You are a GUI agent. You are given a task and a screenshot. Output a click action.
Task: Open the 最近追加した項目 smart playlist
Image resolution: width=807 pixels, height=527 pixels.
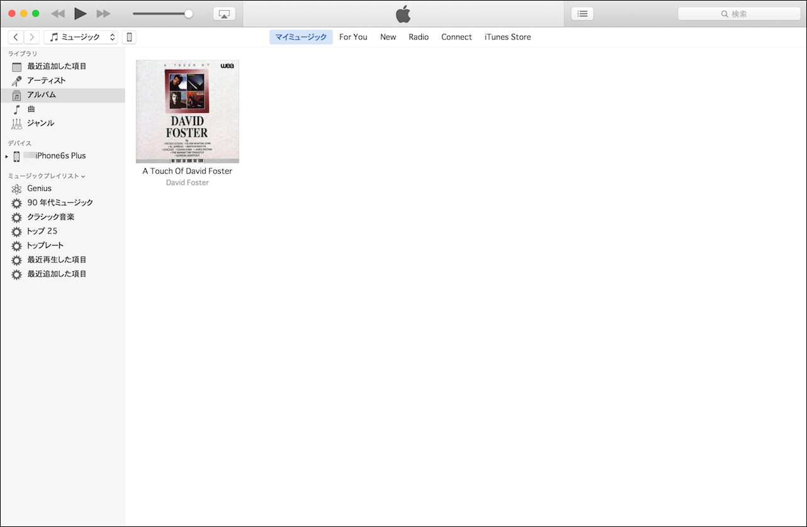[x=62, y=274]
